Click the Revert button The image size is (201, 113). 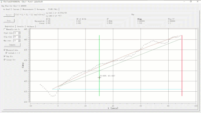pyautogui.click(x=9, y=15)
